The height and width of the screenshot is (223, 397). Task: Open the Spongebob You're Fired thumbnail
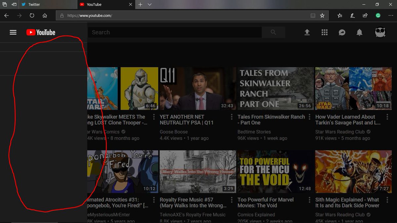tap(123, 172)
